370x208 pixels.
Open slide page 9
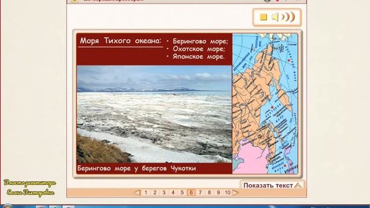[x=219, y=192]
